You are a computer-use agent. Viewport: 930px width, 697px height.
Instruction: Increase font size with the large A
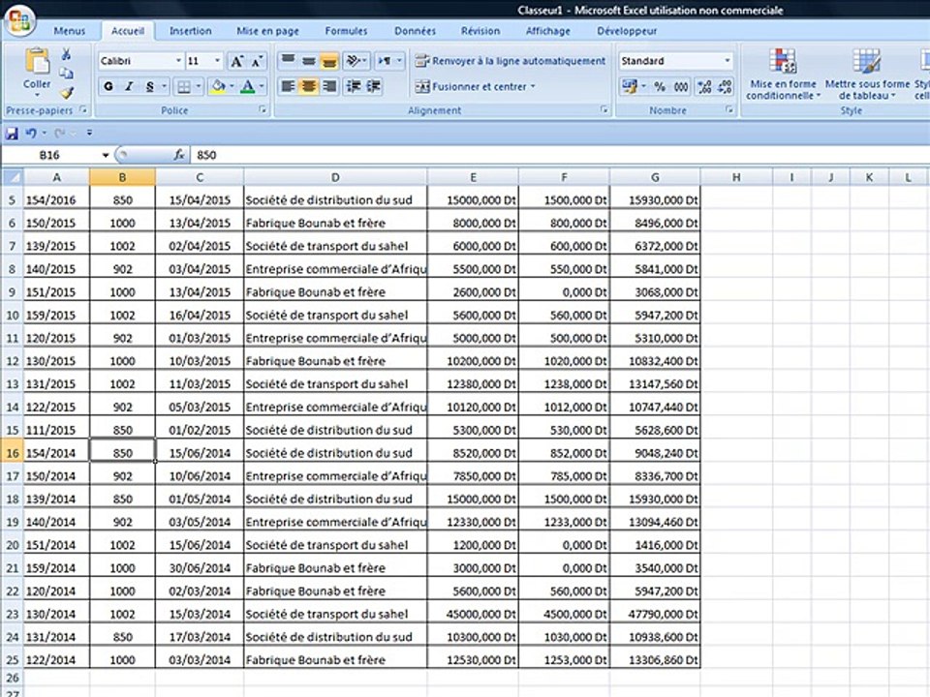(x=236, y=61)
